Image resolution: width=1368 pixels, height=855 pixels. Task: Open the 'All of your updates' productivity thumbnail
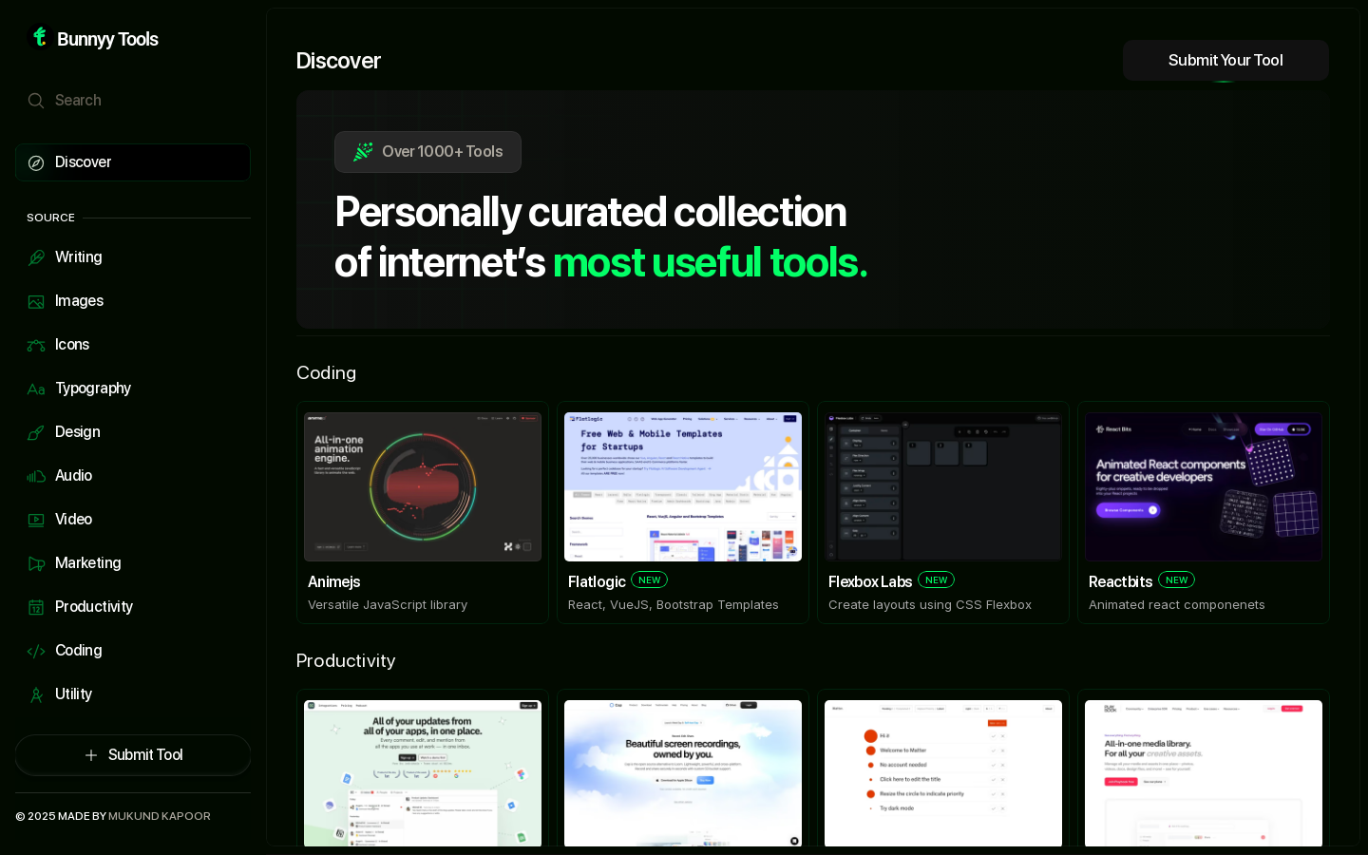point(423,773)
